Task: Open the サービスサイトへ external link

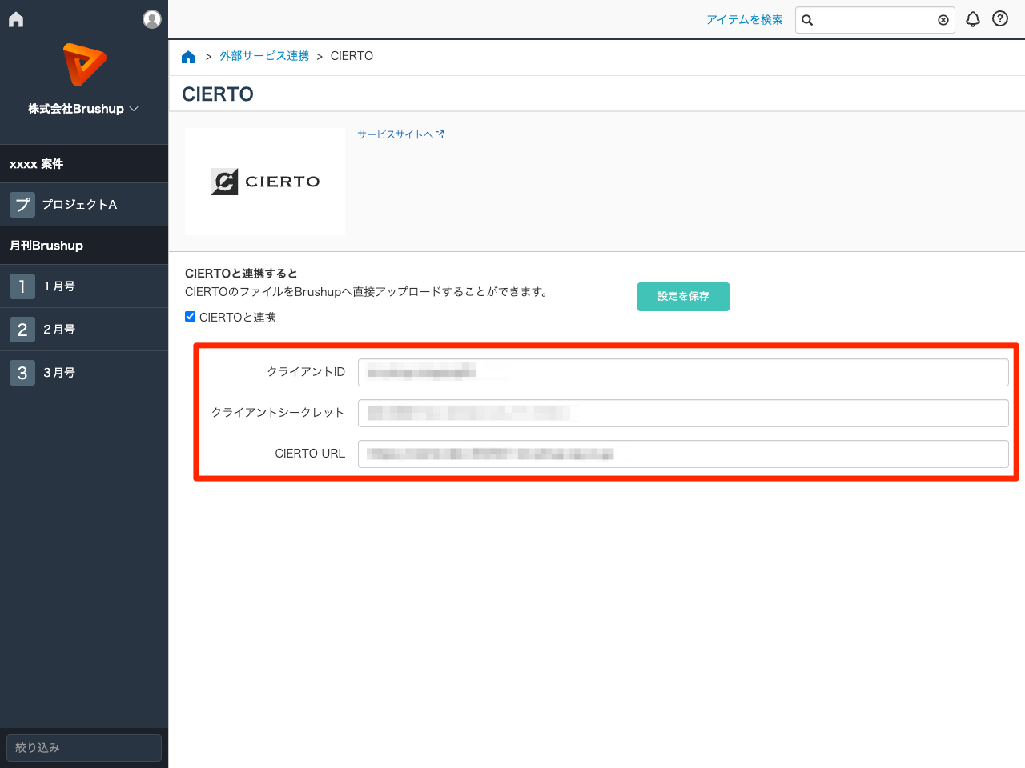Action: pyautogui.click(x=400, y=134)
